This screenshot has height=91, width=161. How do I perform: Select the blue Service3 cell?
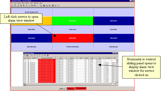114,21
